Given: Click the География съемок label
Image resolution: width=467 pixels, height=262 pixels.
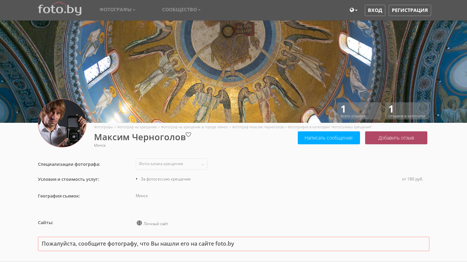Looking at the screenshot, I should pos(59,196).
